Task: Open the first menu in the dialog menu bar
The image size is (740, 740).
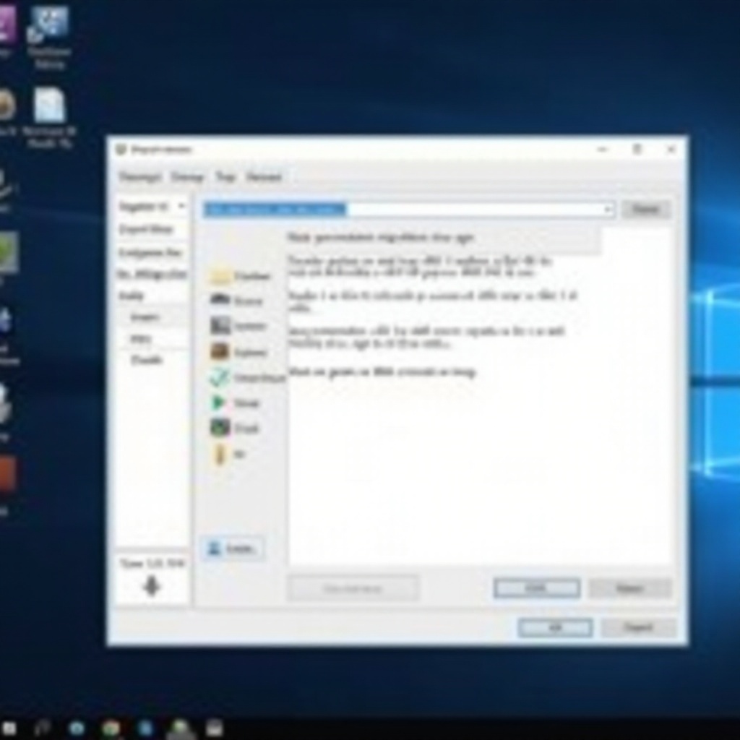Action: tap(140, 177)
